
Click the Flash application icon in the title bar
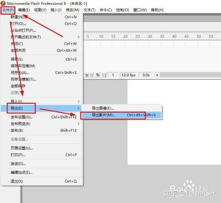click(3, 4)
